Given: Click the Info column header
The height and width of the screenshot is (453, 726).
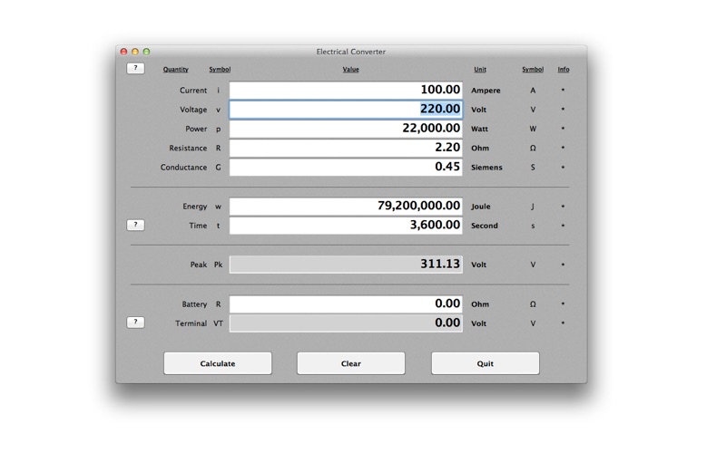Looking at the screenshot, I should pos(564,70).
